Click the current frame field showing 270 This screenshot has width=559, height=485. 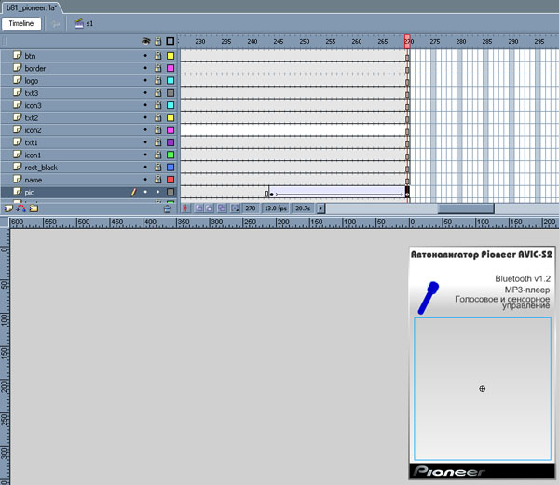[x=251, y=209]
